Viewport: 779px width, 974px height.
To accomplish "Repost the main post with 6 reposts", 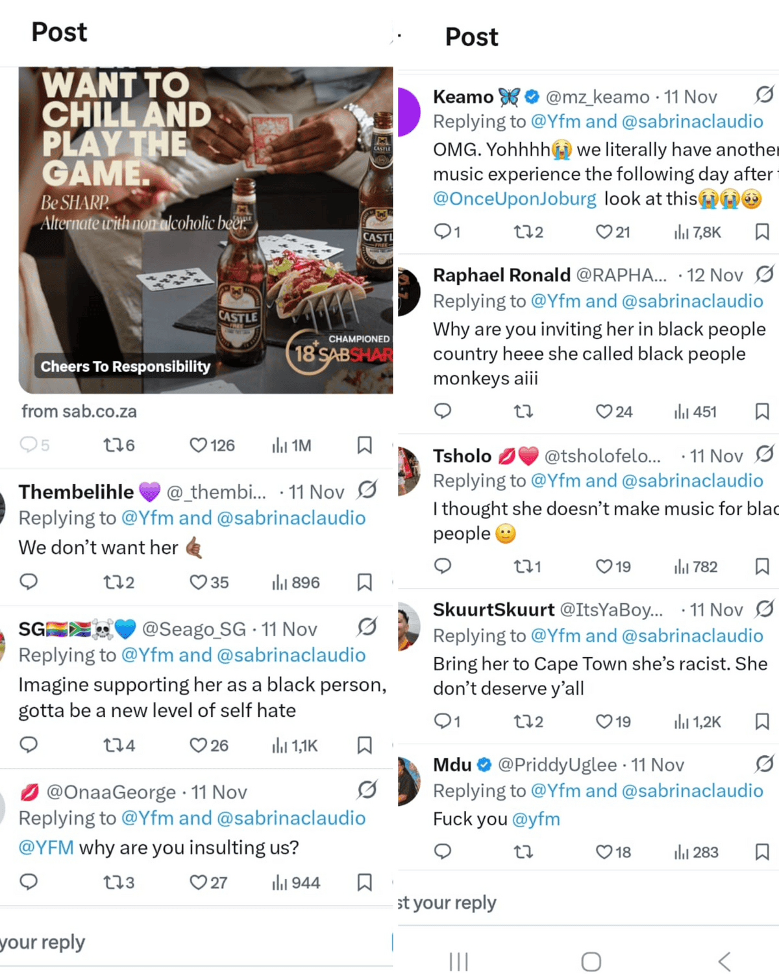I will (119, 445).
